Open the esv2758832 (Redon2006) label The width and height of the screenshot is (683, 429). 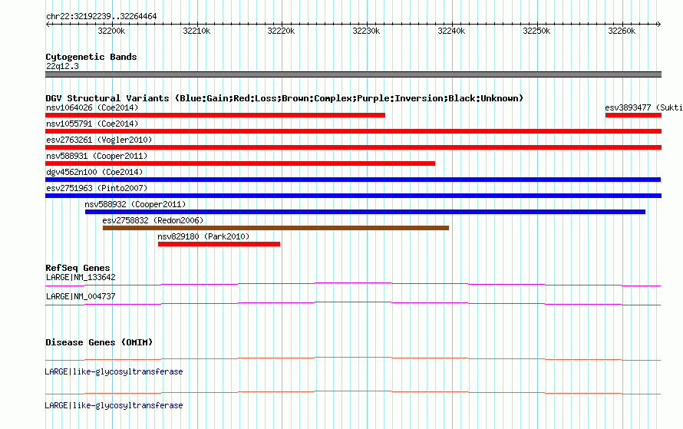[153, 220]
